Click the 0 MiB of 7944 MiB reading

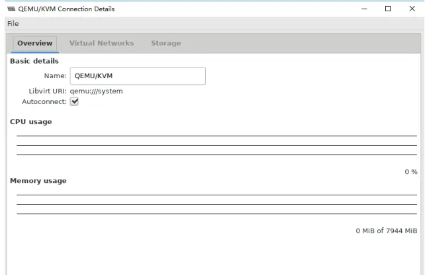[x=386, y=231]
